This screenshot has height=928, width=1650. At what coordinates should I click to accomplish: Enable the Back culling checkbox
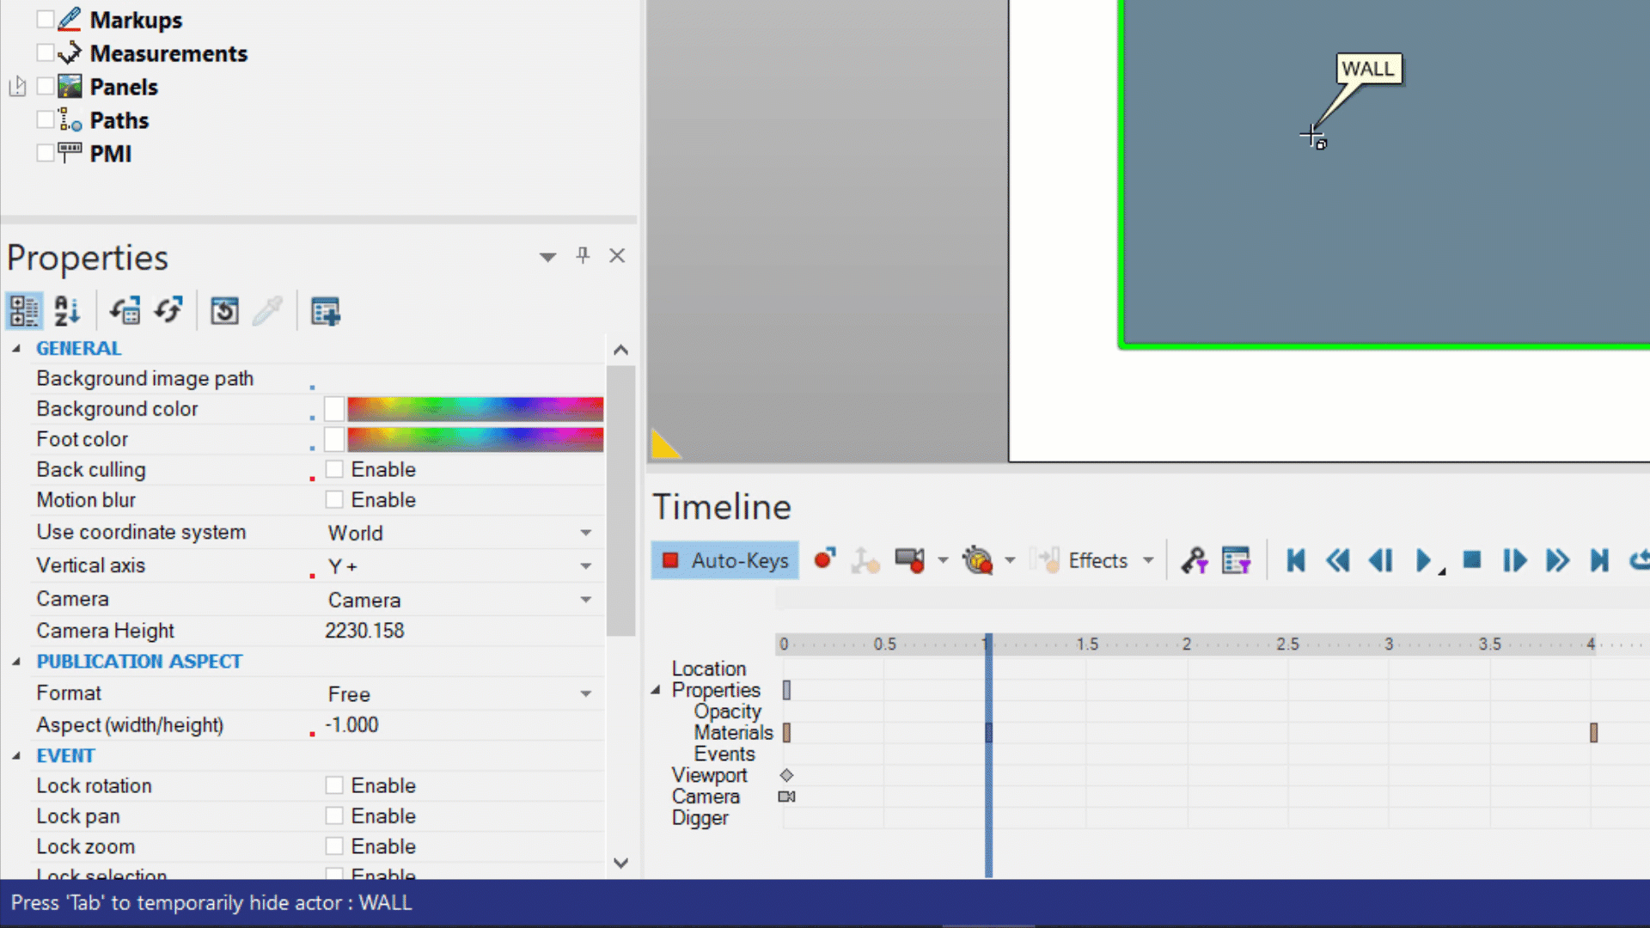click(334, 469)
